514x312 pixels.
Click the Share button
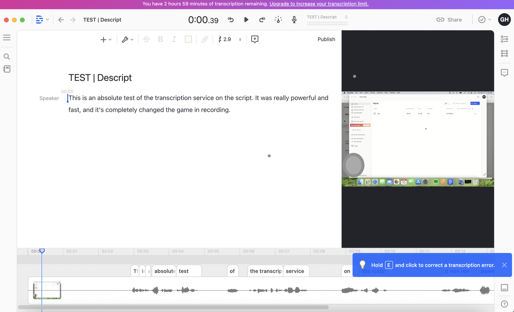click(x=449, y=20)
